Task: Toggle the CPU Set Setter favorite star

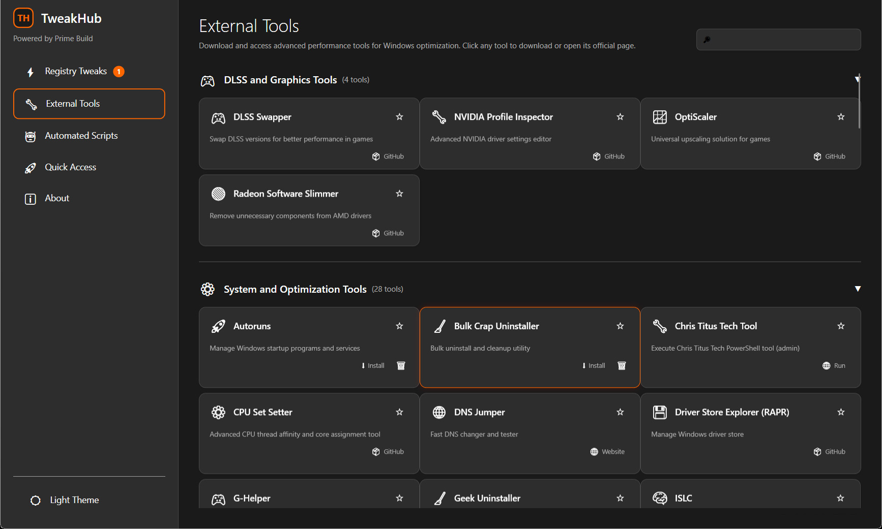Action: coord(399,412)
